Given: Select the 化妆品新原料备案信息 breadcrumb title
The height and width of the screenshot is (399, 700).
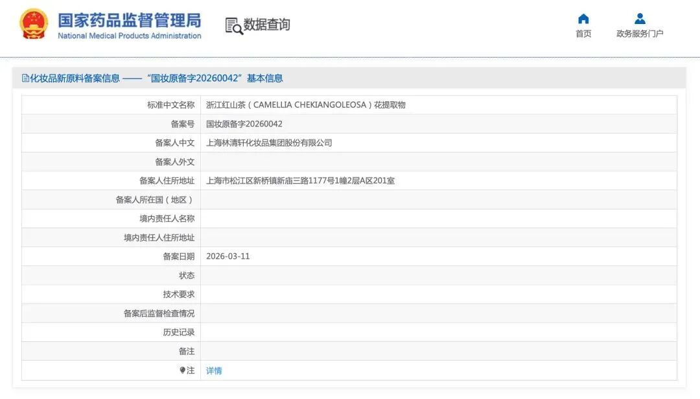Looking at the screenshot, I should [x=75, y=77].
